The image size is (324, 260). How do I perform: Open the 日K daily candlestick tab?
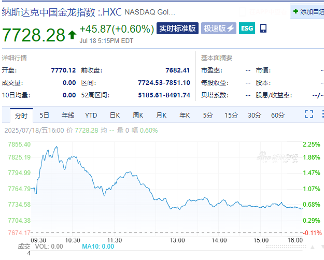coord(115,115)
